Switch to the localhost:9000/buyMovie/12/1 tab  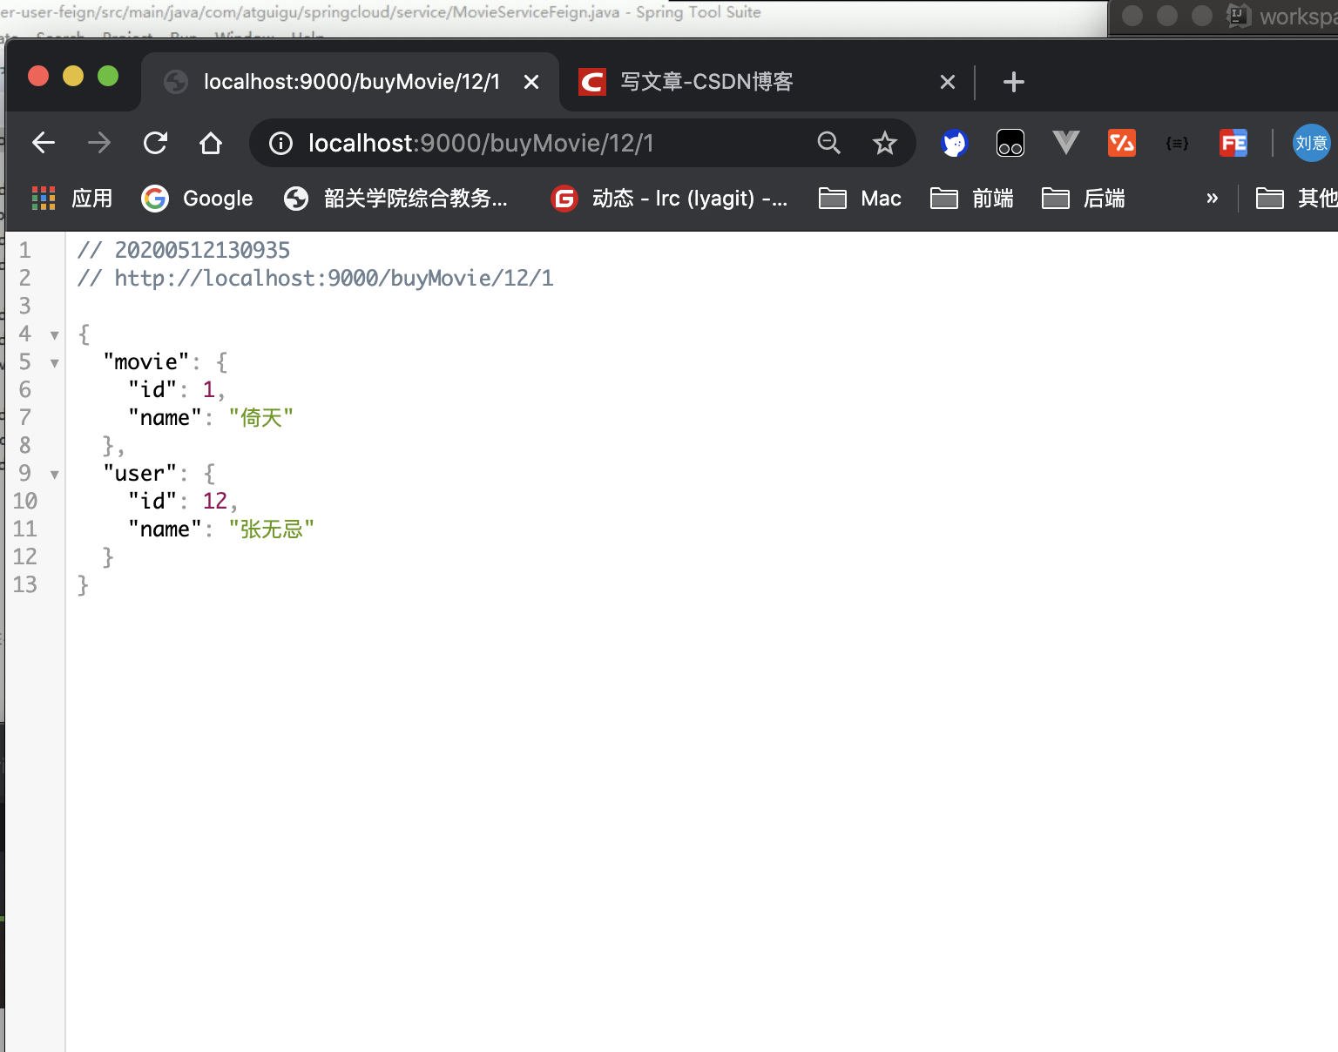pyautogui.click(x=349, y=82)
